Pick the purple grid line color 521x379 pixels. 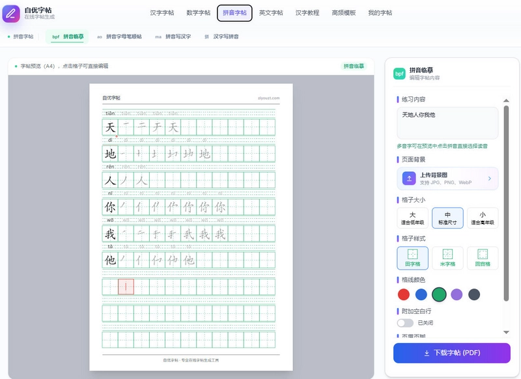click(457, 294)
